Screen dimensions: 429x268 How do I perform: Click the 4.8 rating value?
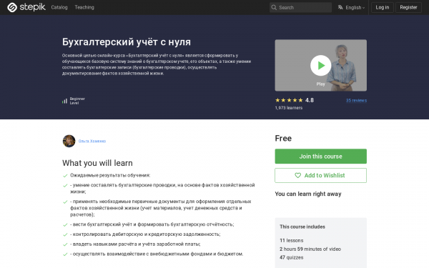pyautogui.click(x=310, y=100)
